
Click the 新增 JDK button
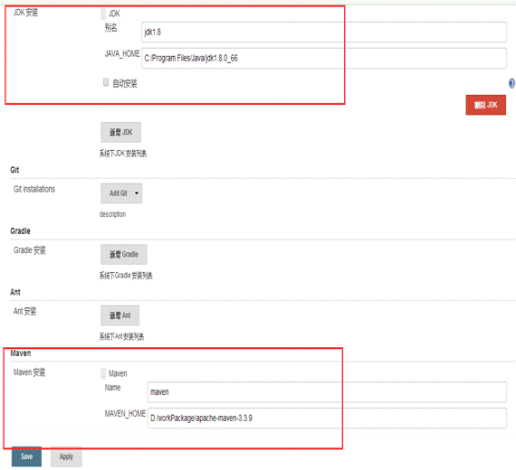pyautogui.click(x=120, y=132)
